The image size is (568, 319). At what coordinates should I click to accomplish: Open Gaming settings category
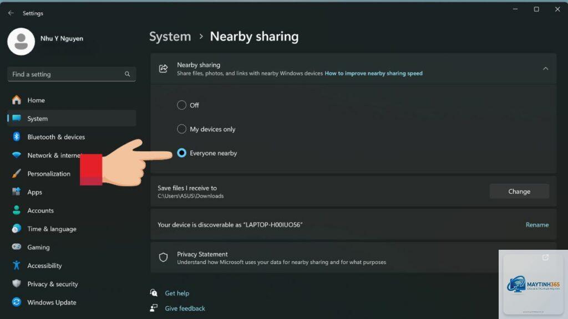click(72, 247)
